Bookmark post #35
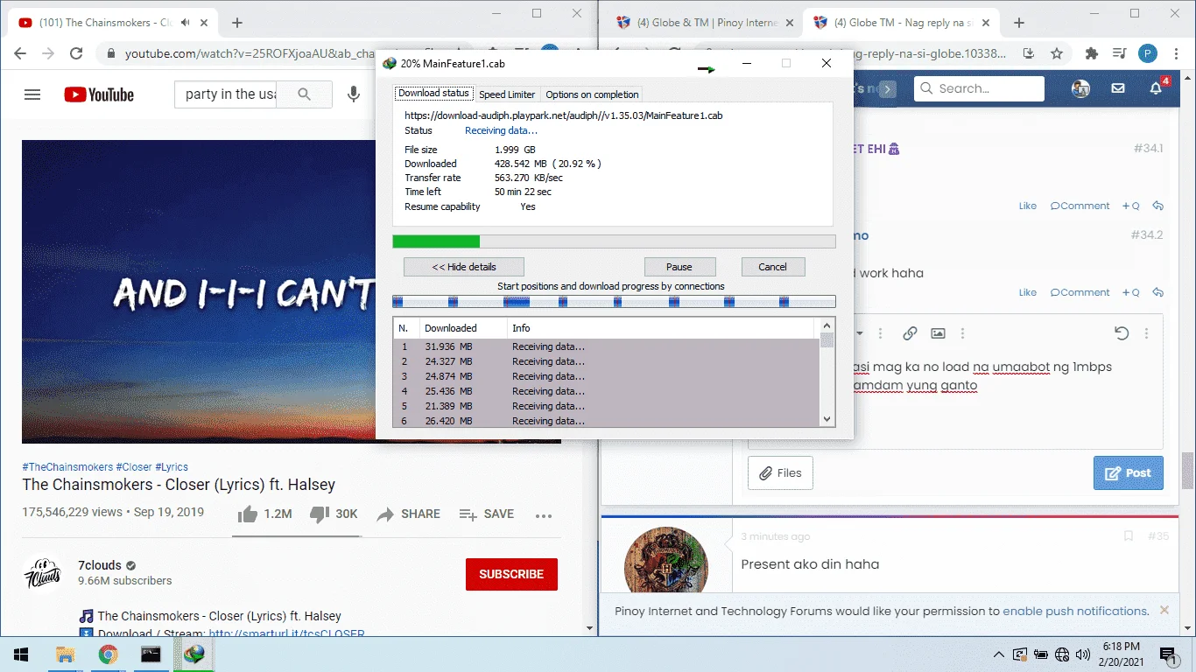This screenshot has height=672, width=1196. click(x=1129, y=536)
